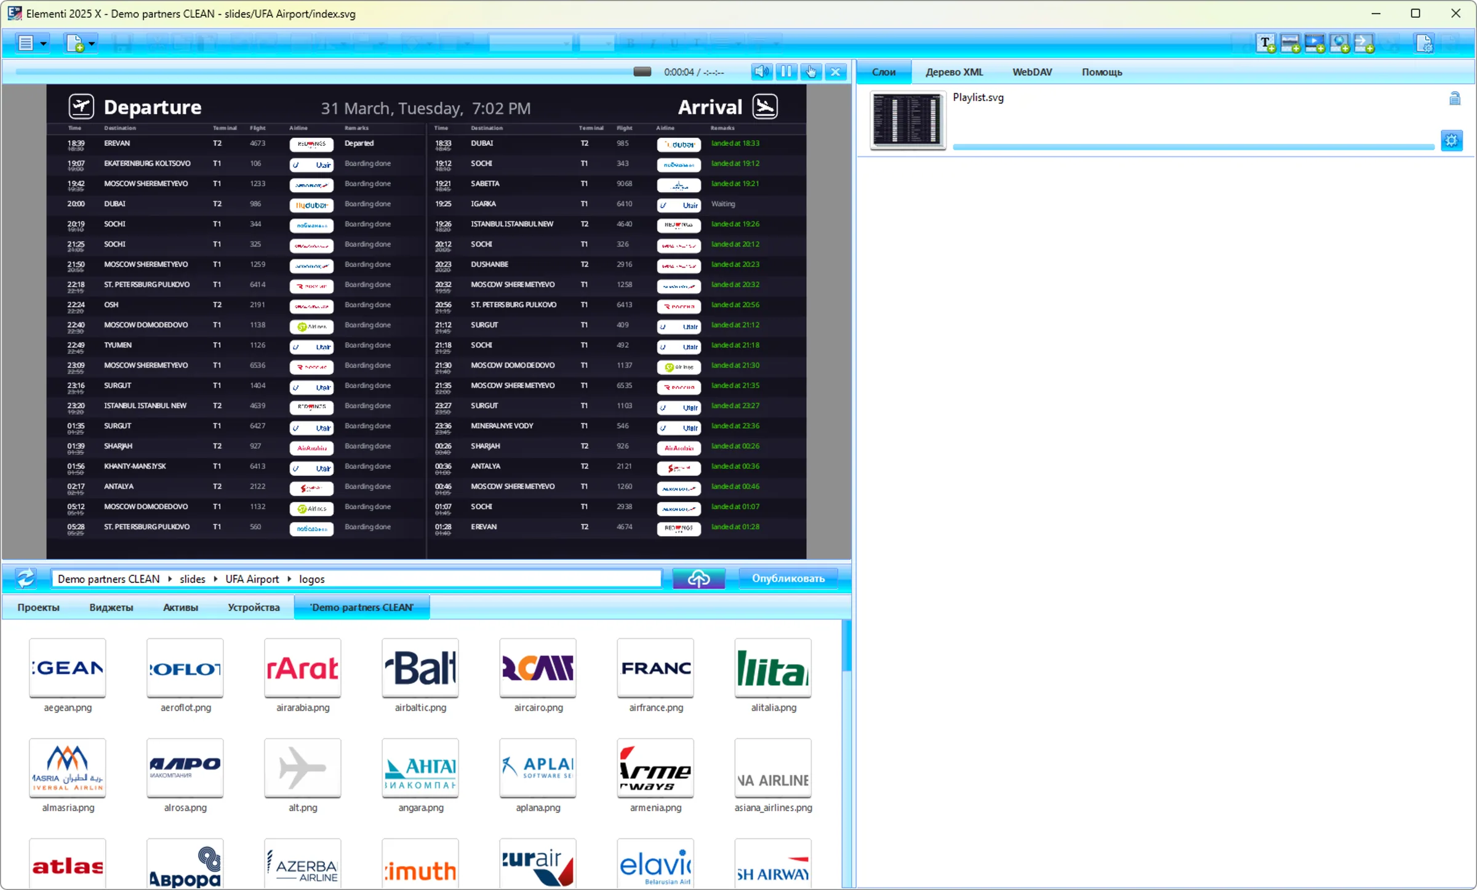This screenshot has width=1477, height=890.
Task: Click the Arrival plane icon in preview
Action: pos(765,106)
